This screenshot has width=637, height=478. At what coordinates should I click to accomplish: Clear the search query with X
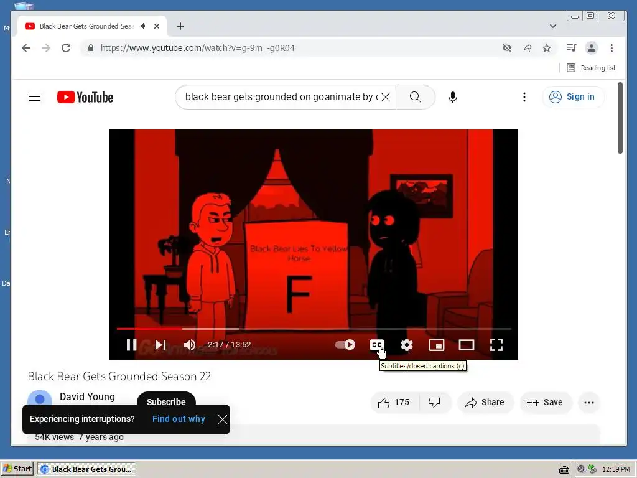[x=386, y=96]
